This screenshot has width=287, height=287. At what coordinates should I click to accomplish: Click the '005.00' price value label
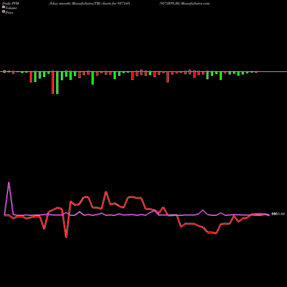(x=278, y=214)
